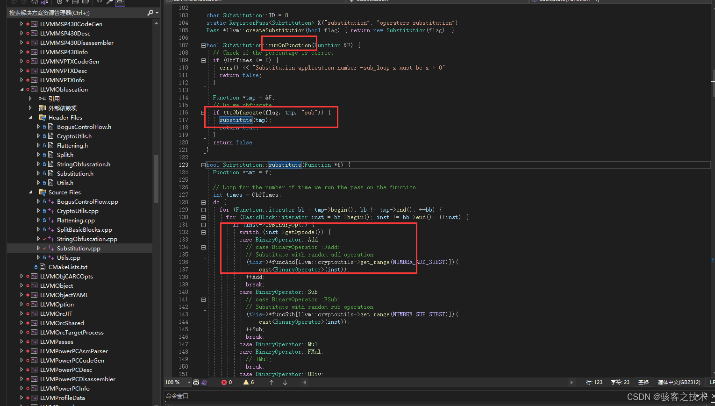This screenshot has height=406, width=715.
Task: Expand the 外部依赖项 node
Action: coord(30,108)
